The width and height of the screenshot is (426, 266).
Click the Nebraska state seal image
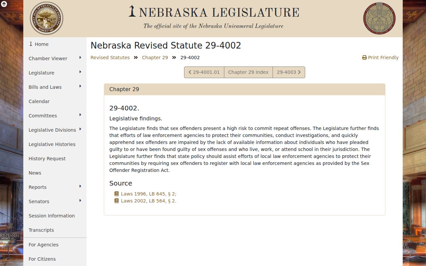[x=47, y=18]
